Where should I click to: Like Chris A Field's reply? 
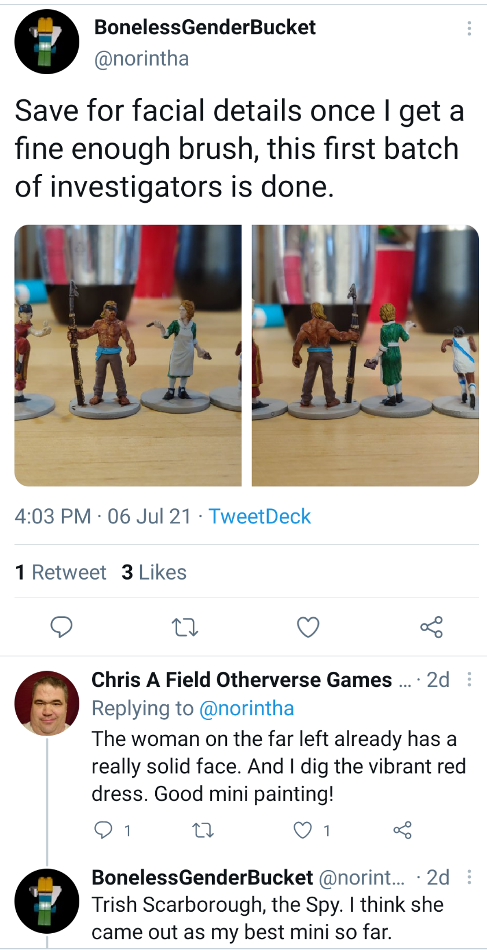click(x=303, y=830)
